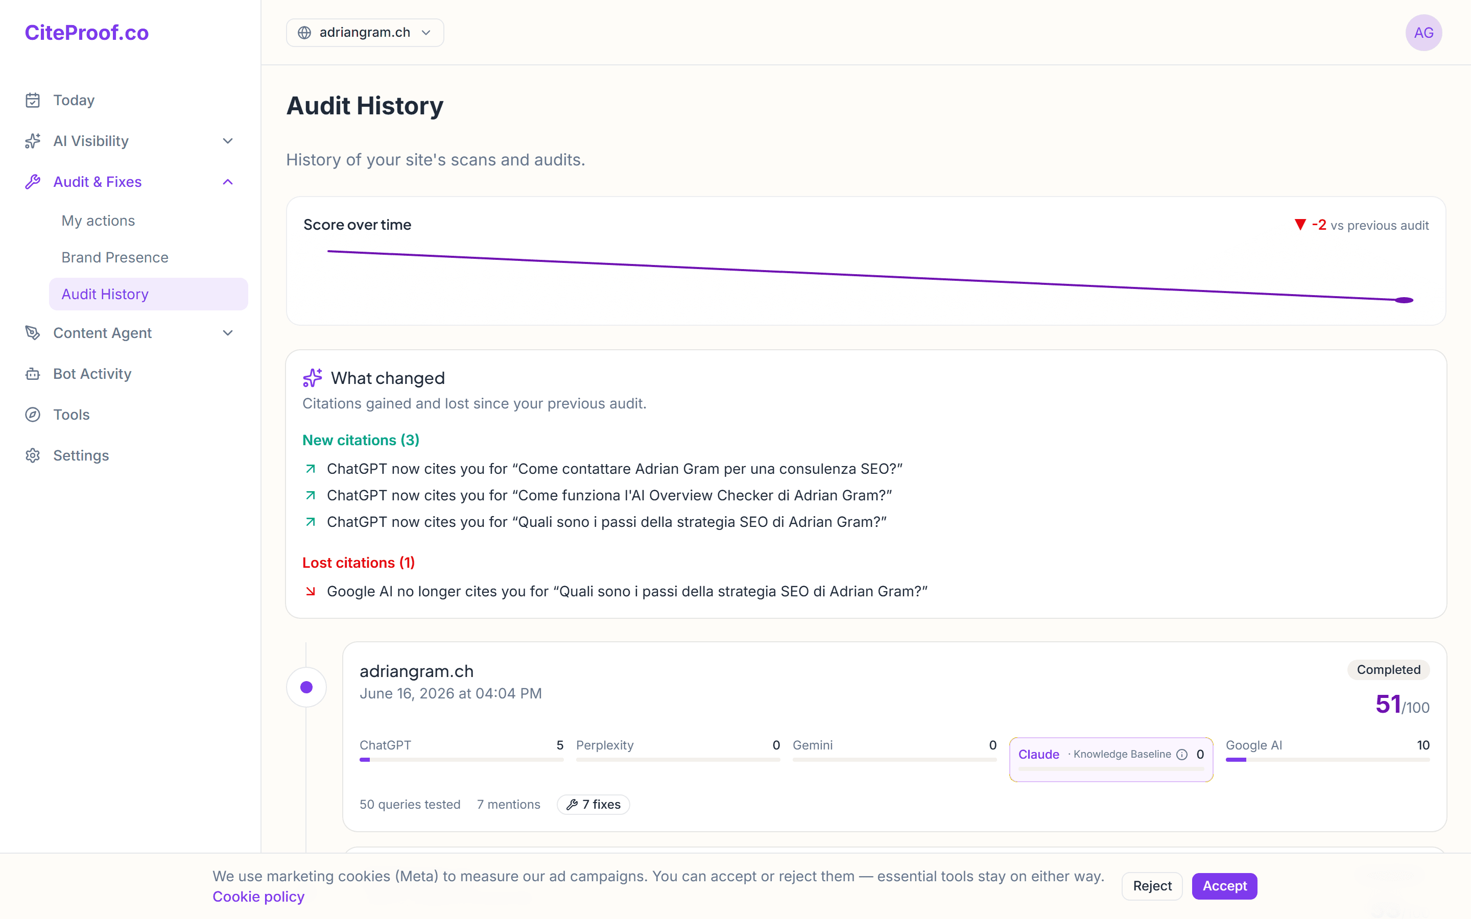
Task: Click the Tools compass icon
Action: click(33, 415)
